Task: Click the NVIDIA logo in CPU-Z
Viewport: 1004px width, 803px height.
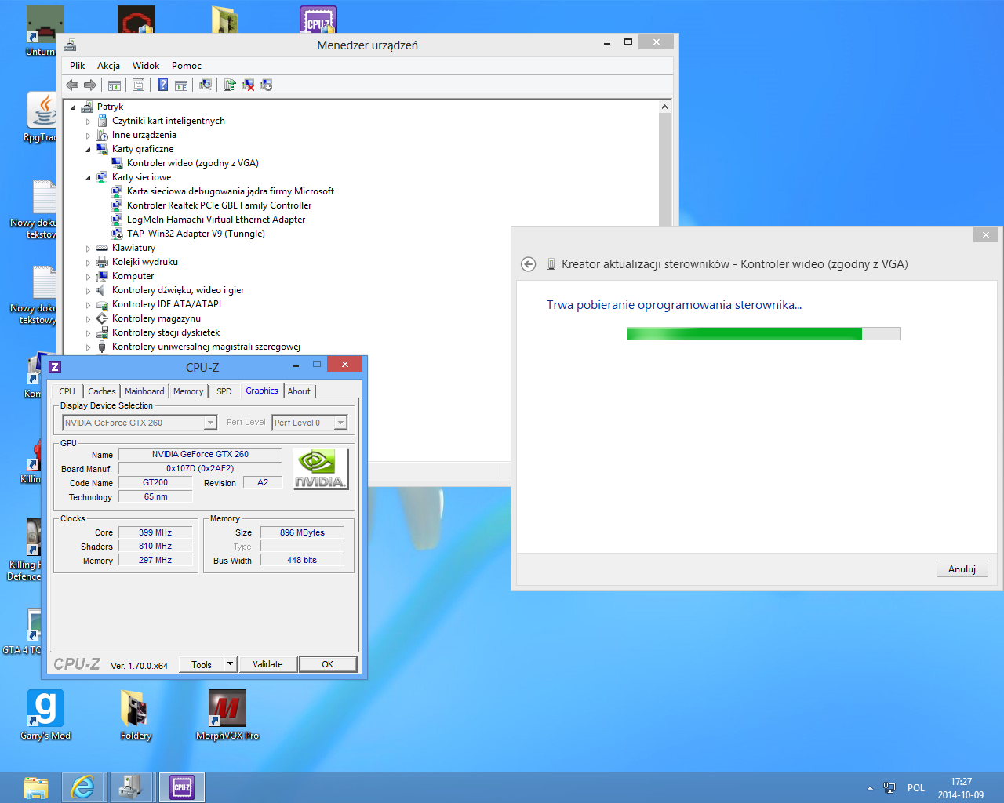Action: (x=320, y=469)
